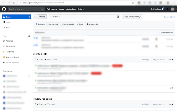Show 33 Closed review requests
This screenshot has height=111, width=177.
pos(50,104)
